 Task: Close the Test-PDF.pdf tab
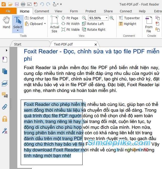96,44
